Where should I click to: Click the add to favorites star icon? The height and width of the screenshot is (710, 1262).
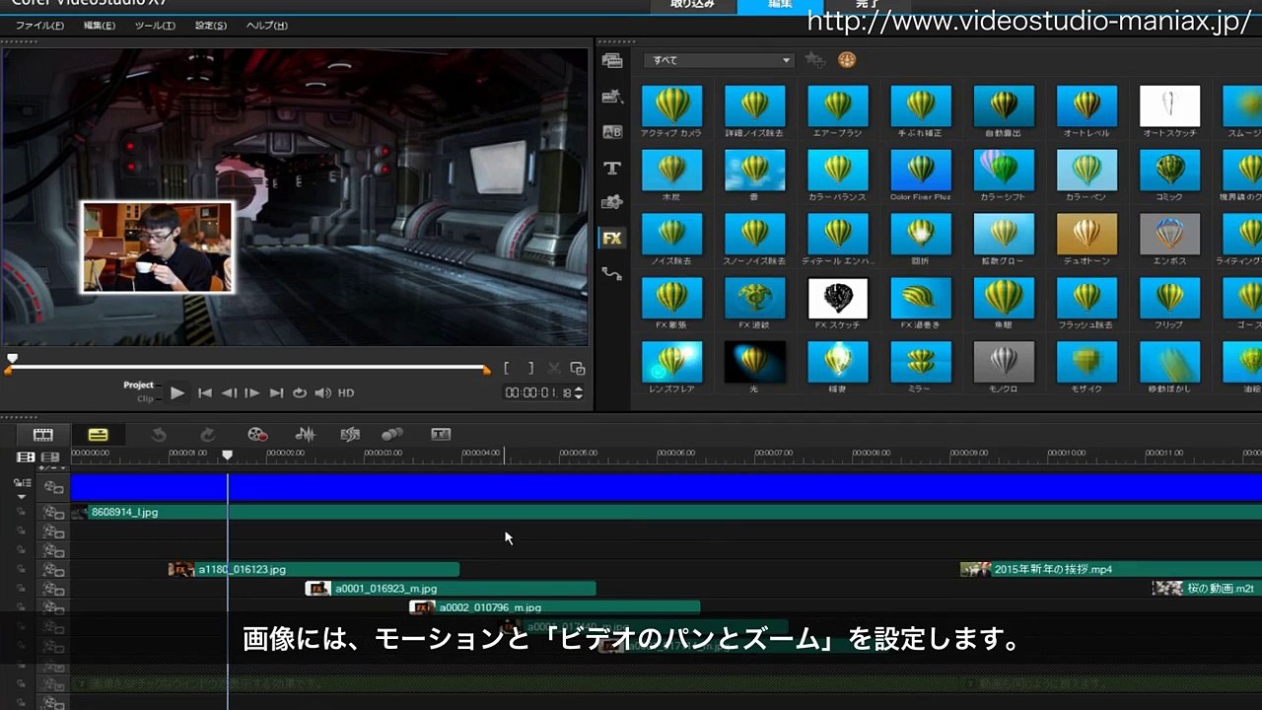[x=814, y=60]
